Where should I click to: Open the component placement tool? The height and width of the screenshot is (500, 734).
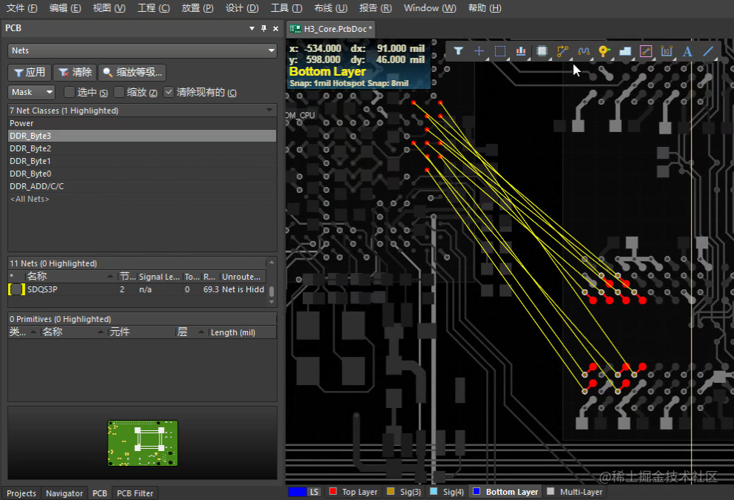click(x=543, y=51)
